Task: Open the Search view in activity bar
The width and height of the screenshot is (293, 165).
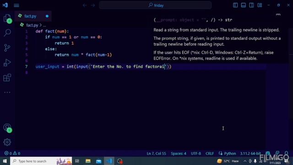Action: 7,33
